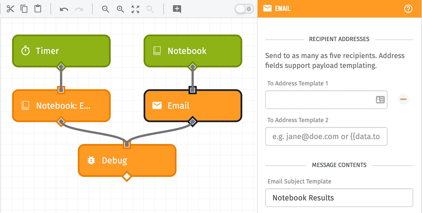Fit workflow to screen icon
This screenshot has width=422, height=213.
135,9
